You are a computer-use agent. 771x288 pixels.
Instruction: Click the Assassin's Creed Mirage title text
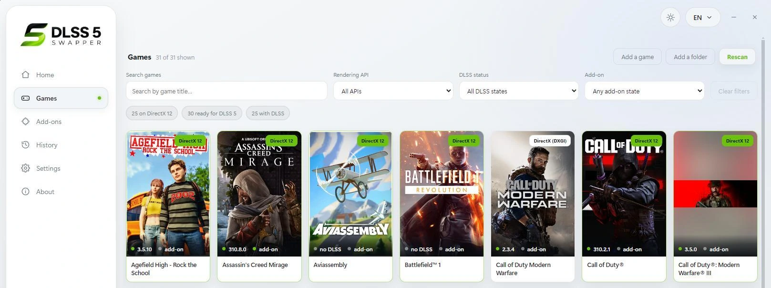pos(255,265)
